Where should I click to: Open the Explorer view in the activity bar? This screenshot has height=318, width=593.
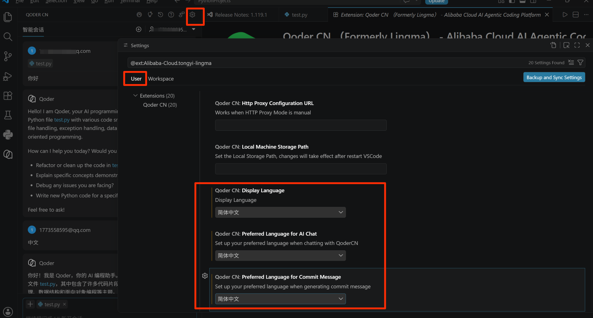pyautogui.click(x=8, y=17)
